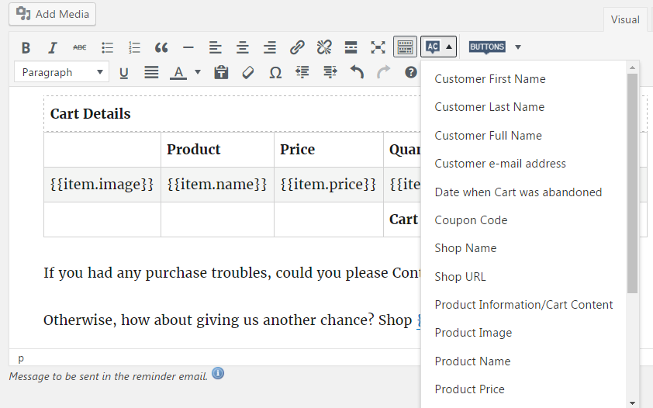The height and width of the screenshot is (408, 653).
Task: Decrease the indent
Action: pyautogui.click(x=302, y=73)
